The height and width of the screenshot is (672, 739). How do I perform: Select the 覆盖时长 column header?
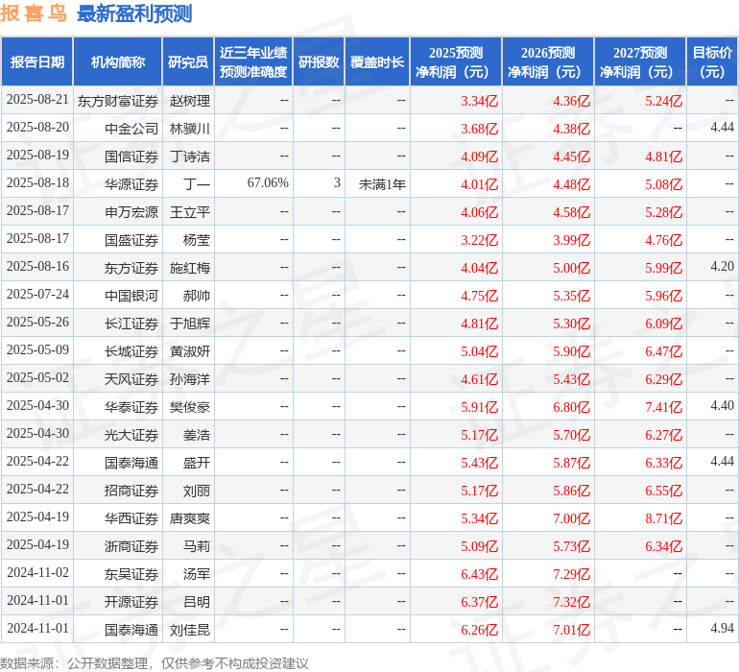377,62
